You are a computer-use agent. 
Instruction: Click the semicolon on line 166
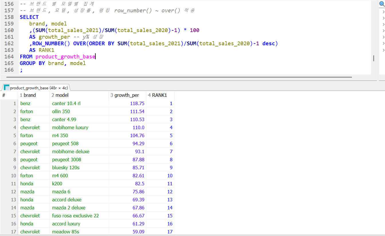point(21,70)
